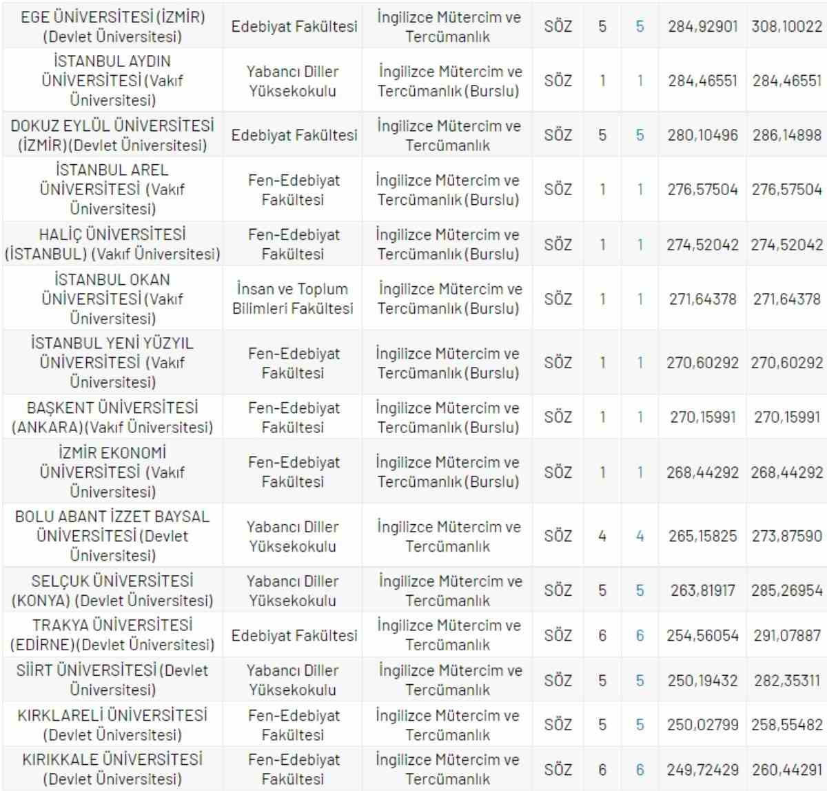This screenshot has width=827, height=791.
Task: Select the İSTANBUL OKAN ÜNİVERSİTESİ name cell
Action: click(112, 299)
